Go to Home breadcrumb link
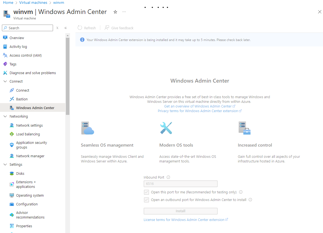The image size is (323, 233). [8, 2]
